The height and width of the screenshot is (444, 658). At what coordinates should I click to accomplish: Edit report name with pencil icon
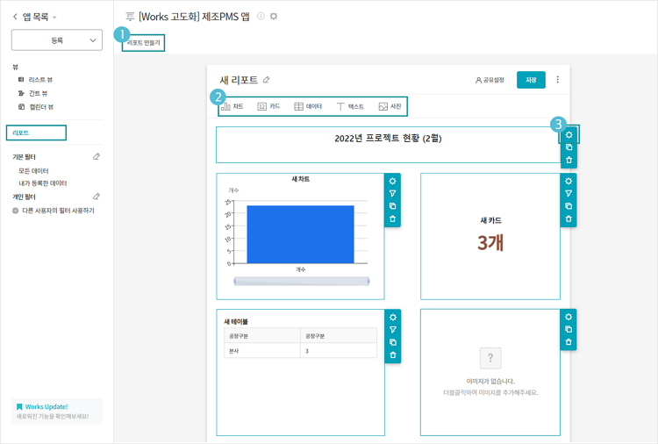[x=267, y=80]
